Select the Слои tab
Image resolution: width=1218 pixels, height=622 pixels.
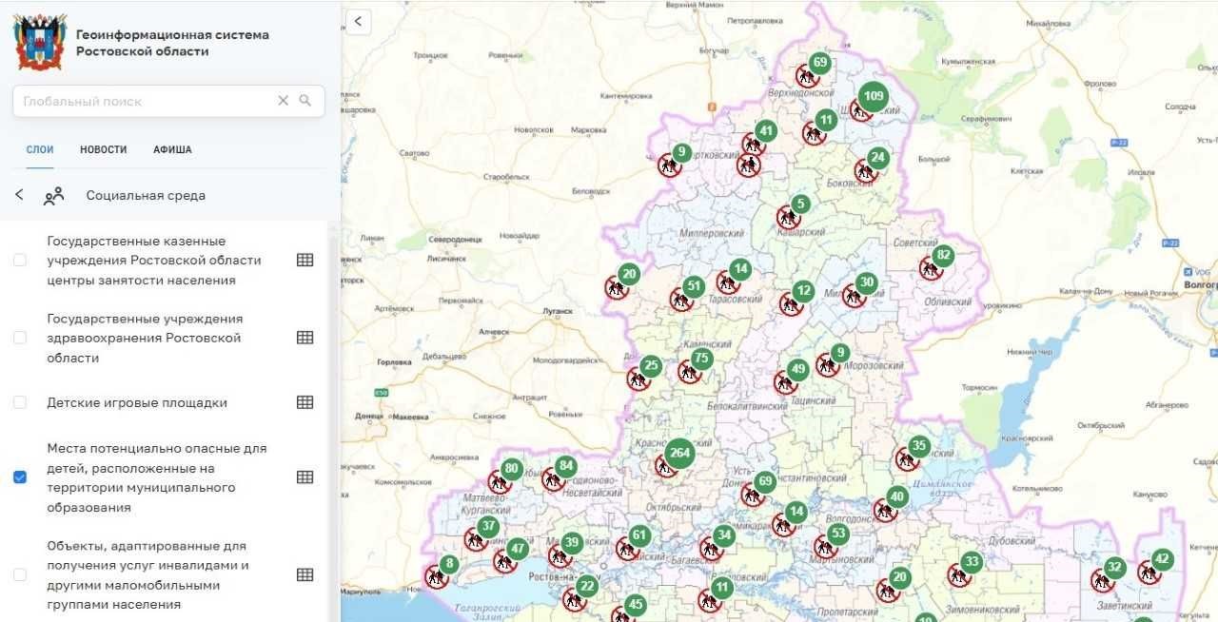coord(40,149)
